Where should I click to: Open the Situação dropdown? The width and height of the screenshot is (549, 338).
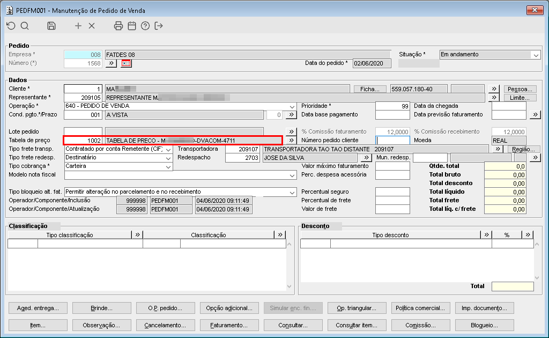pyautogui.click(x=536, y=55)
